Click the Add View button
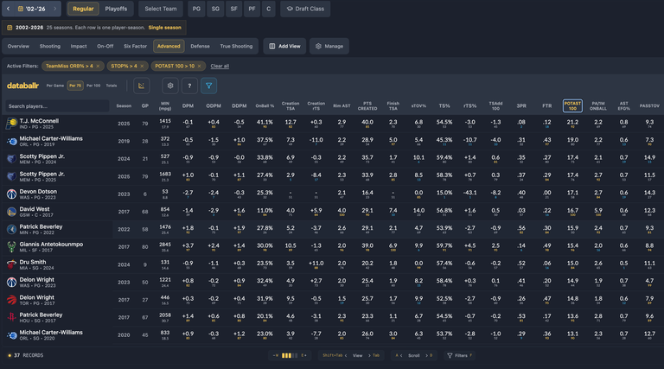Viewport: 664px width, 369px height. pos(284,46)
